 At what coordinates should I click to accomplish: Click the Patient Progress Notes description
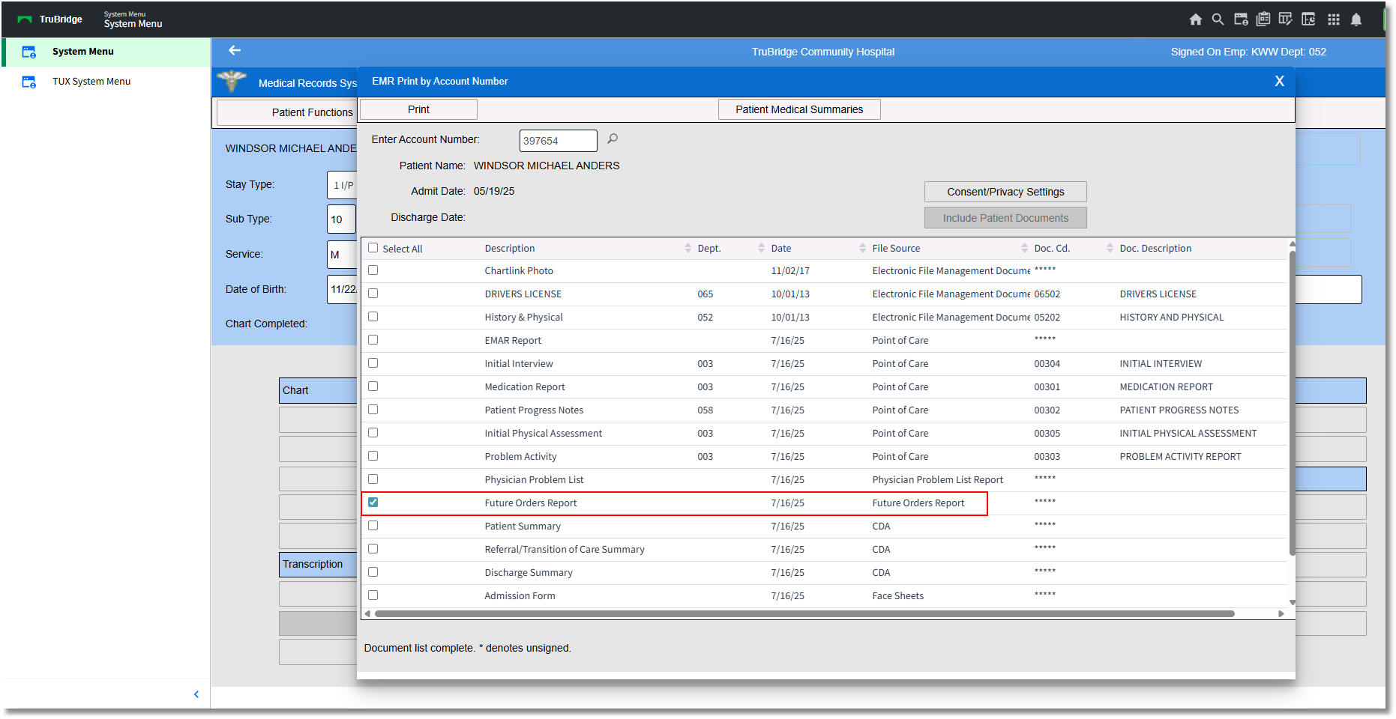tap(534, 410)
